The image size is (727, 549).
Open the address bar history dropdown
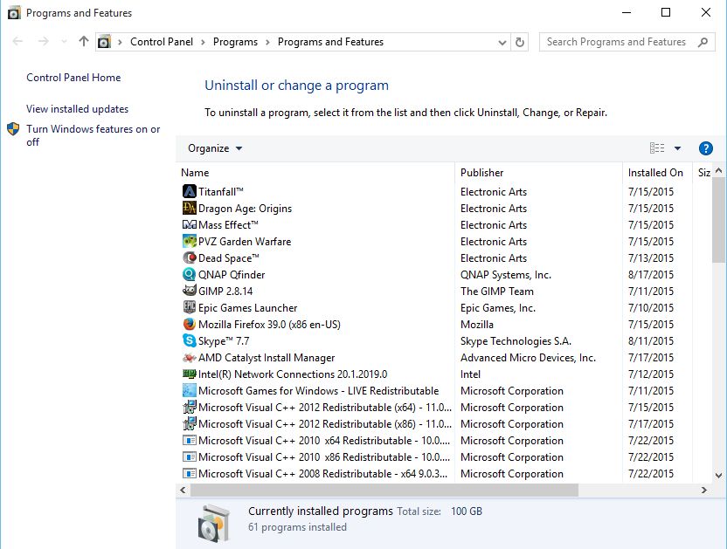[x=502, y=41]
